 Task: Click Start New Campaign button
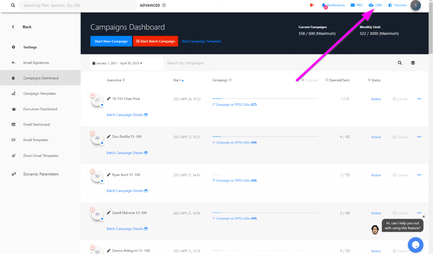click(111, 41)
